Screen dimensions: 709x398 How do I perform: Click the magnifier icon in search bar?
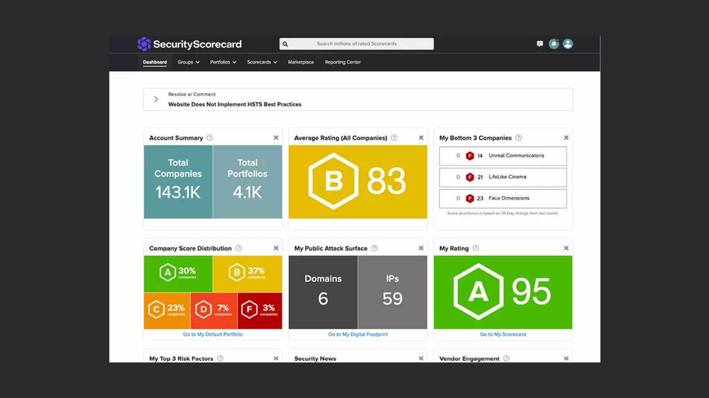pyautogui.click(x=285, y=44)
